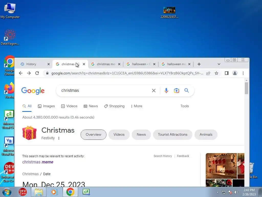Click the URL address bar

pyautogui.click(x=127, y=73)
